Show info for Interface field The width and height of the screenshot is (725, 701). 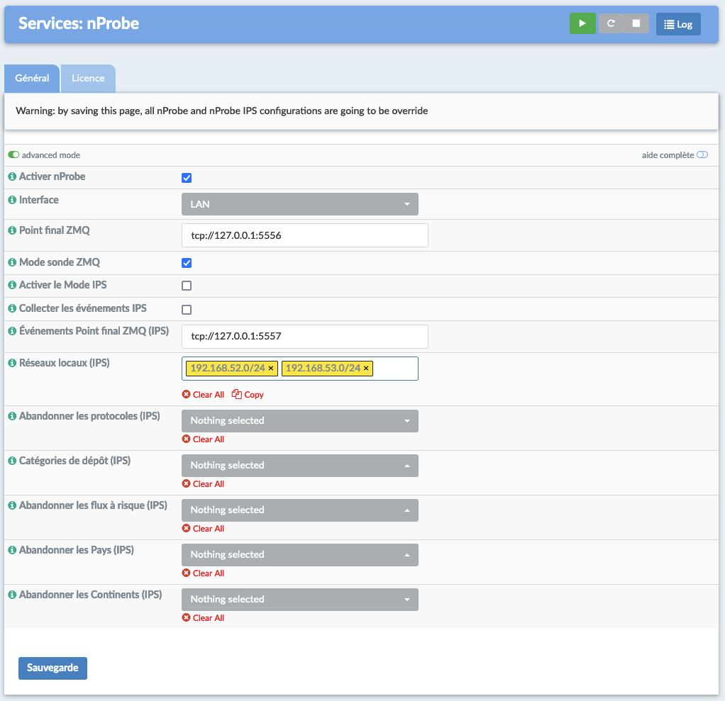pos(13,200)
